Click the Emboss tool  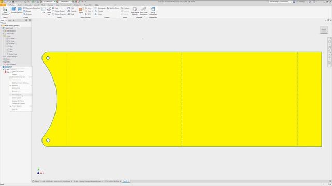pos(27,14)
